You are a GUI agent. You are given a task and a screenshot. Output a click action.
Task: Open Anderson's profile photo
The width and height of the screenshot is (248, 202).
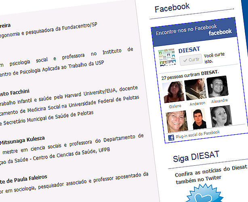click(195, 89)
